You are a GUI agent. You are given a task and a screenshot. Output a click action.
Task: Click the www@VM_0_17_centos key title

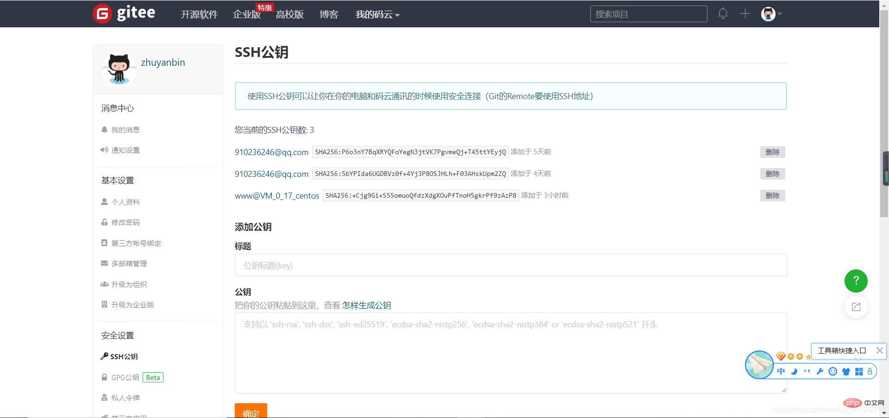pyautogui.click(x=277, y=196)
